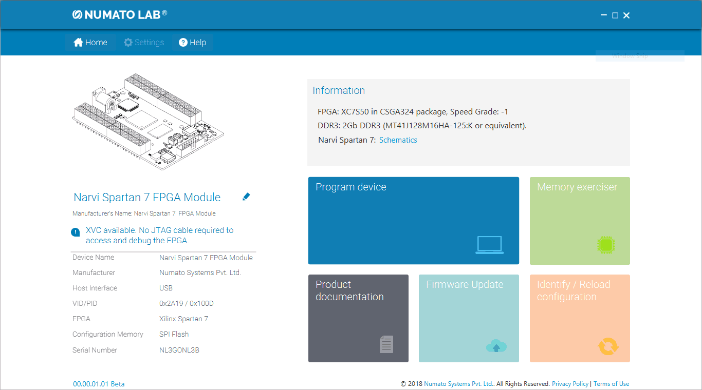Maximize the application window

pos(615,15)
